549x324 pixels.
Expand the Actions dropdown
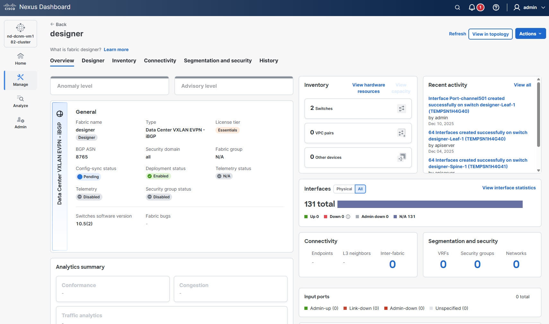[x=530, y=34]
